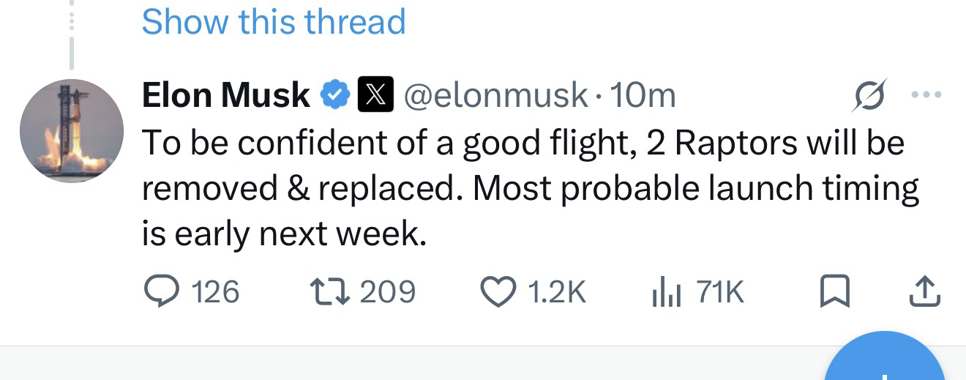Click the 10m timestamp

(642, 94)
